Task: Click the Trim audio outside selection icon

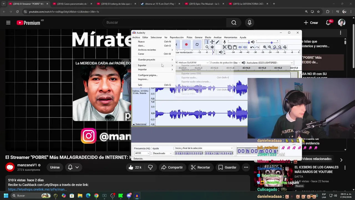Action: tap(240, 47)
